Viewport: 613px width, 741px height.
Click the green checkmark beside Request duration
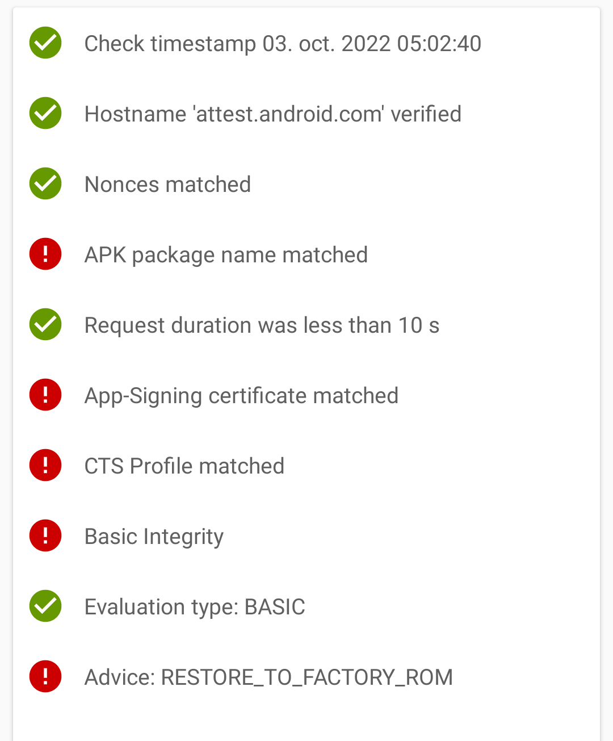pyautogui.click(x=45, y=324)
